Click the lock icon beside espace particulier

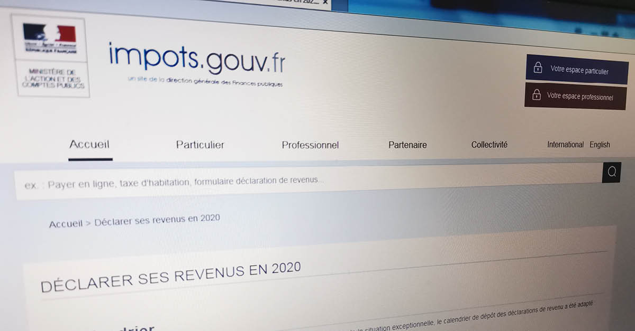click(538, 68)
